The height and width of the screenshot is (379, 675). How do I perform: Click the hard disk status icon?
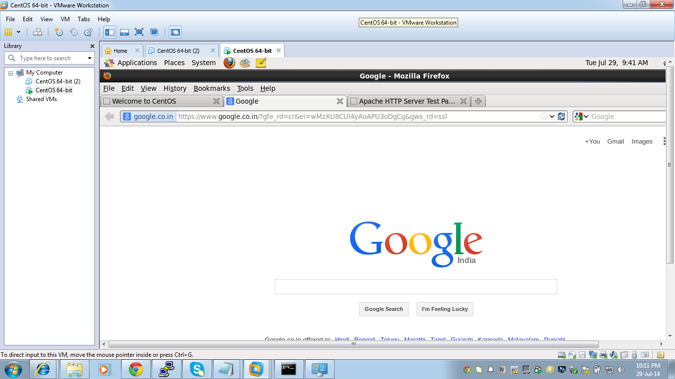click(x=562, y=355)
